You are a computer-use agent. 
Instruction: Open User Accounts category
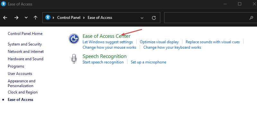point(20,74)
